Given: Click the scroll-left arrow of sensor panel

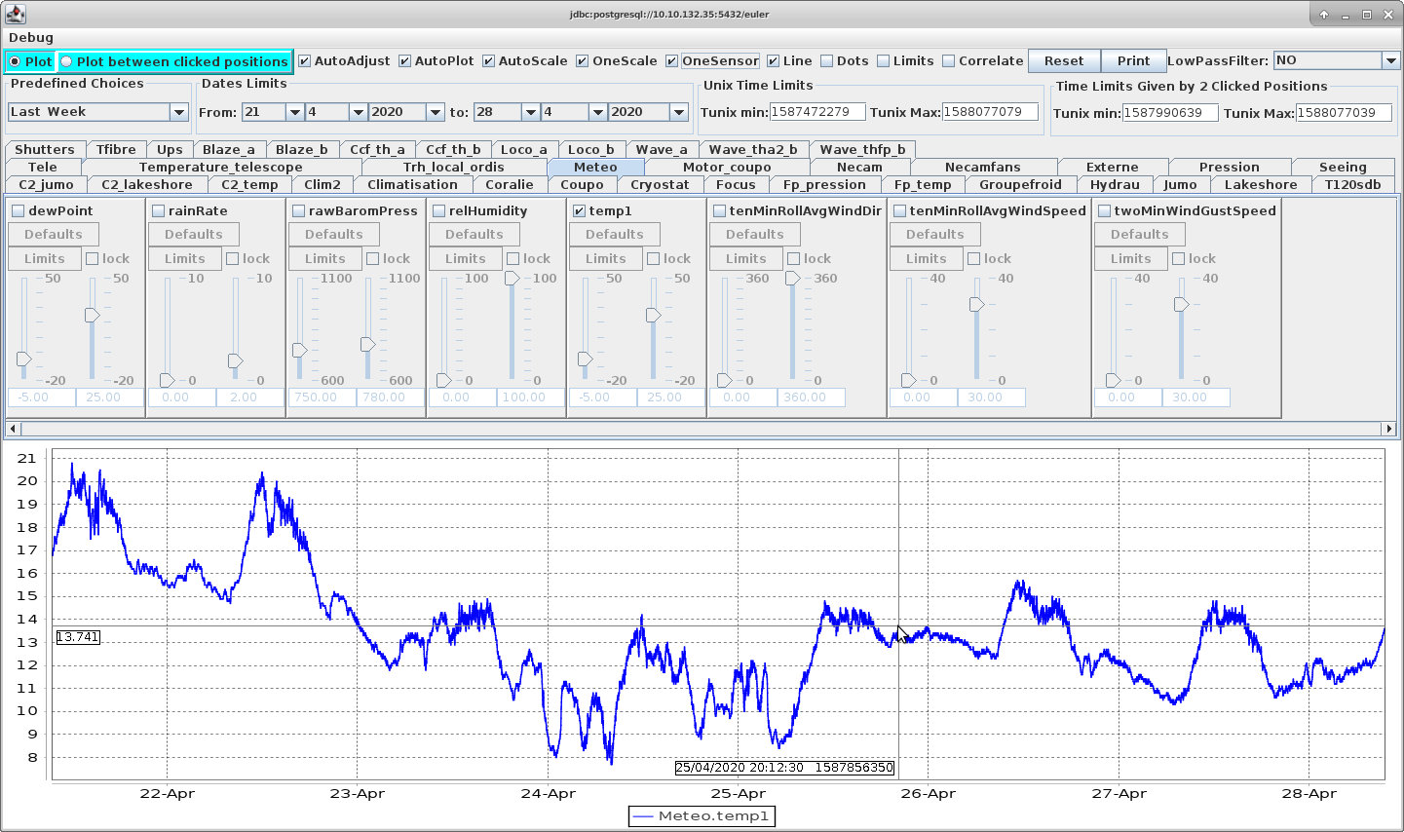Looking at the screenshot, I should pos(12,429).
